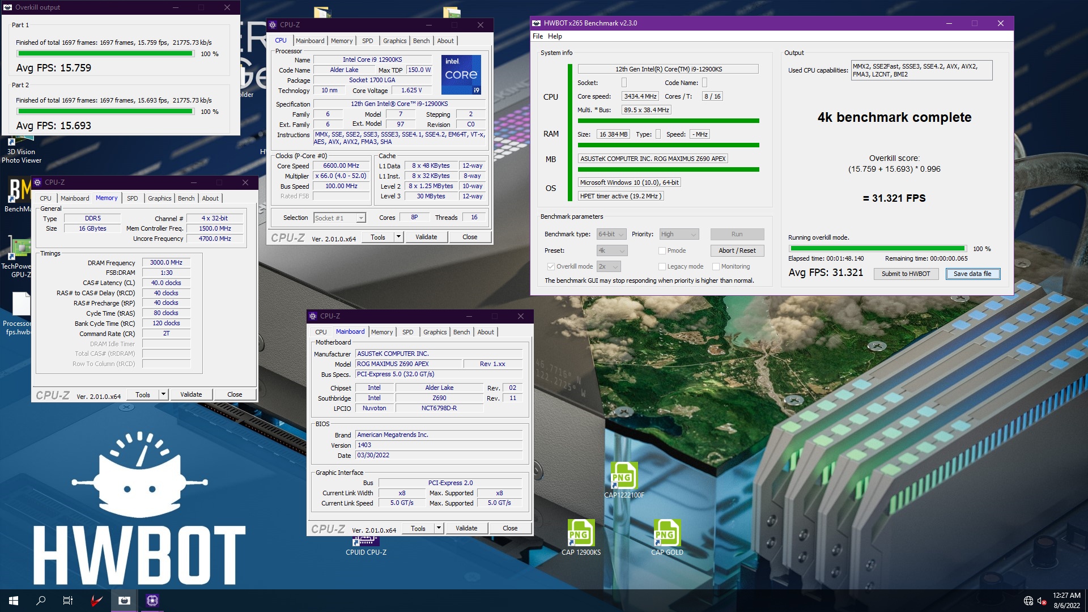The height and width of the screenshot is (612, 1088).
Task: Click the title icon of the CPU-Z Memory window
Action: tap(38, 182)
